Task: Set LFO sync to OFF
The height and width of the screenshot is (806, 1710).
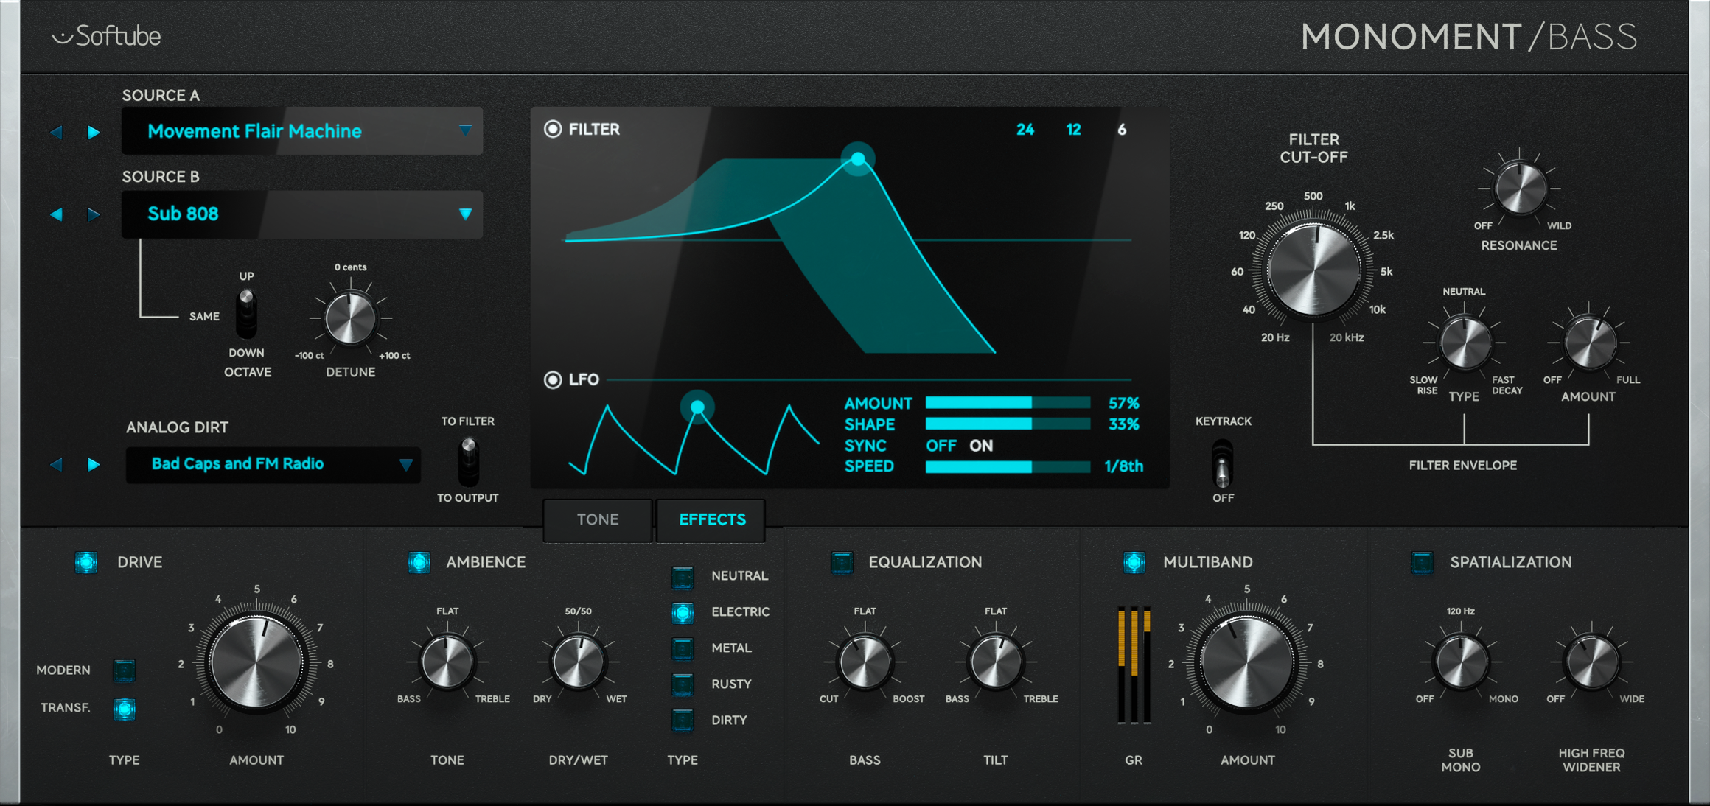Action: pos(940,446)
